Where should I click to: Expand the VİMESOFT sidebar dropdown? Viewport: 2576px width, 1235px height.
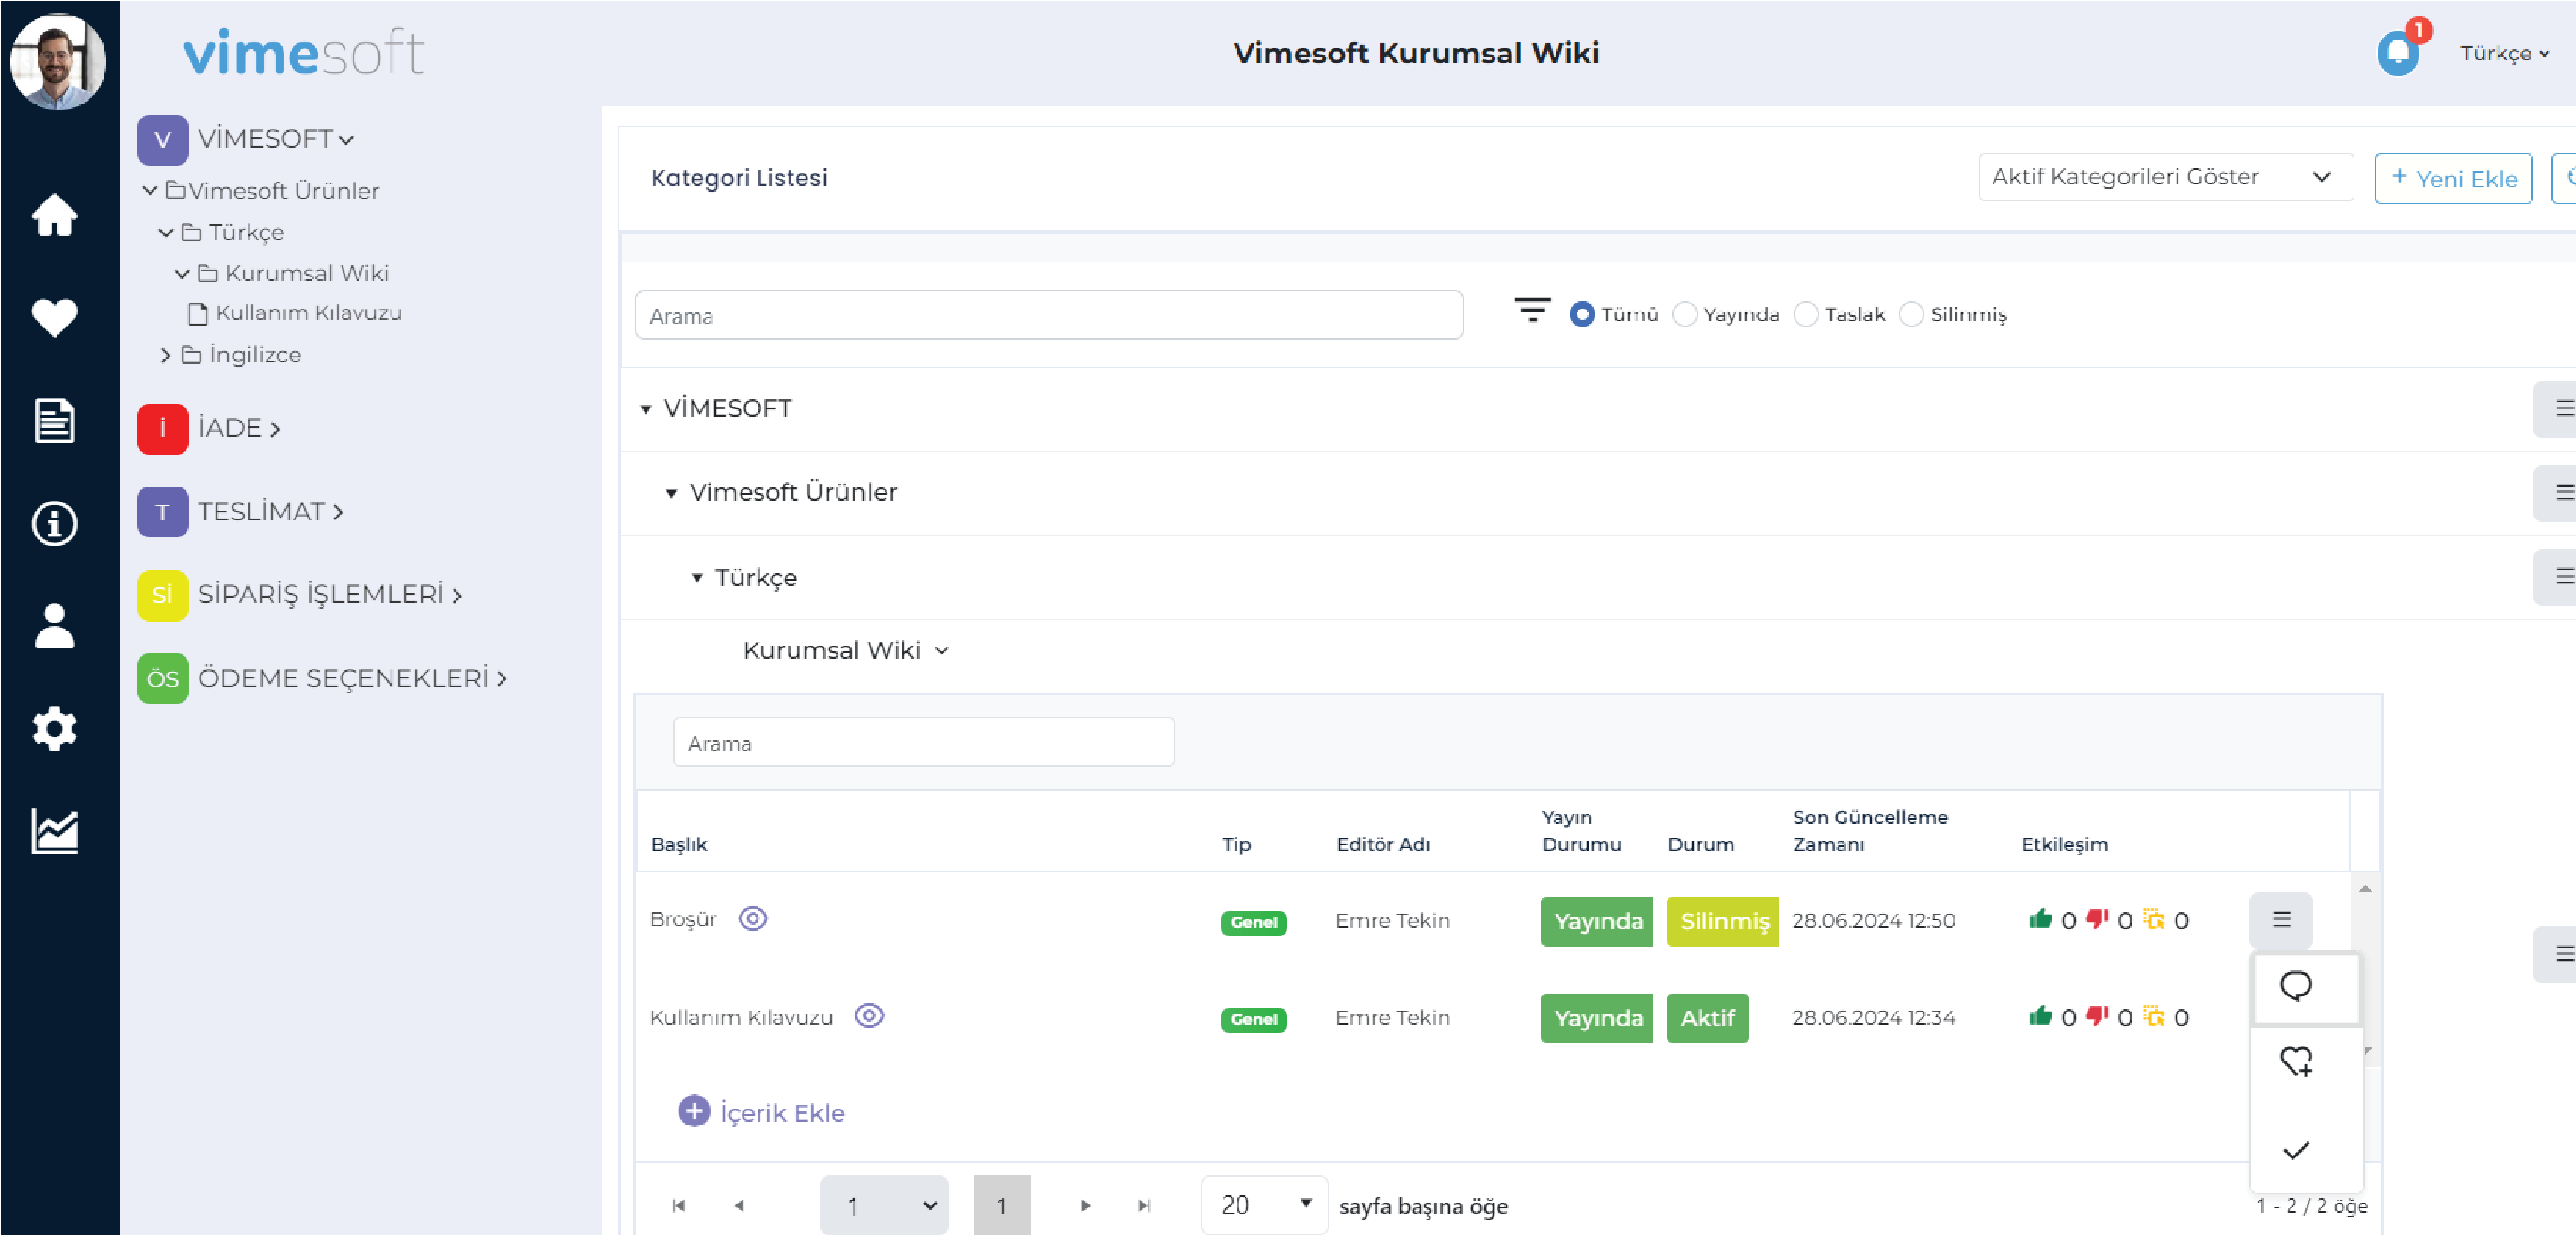point(346,140)
